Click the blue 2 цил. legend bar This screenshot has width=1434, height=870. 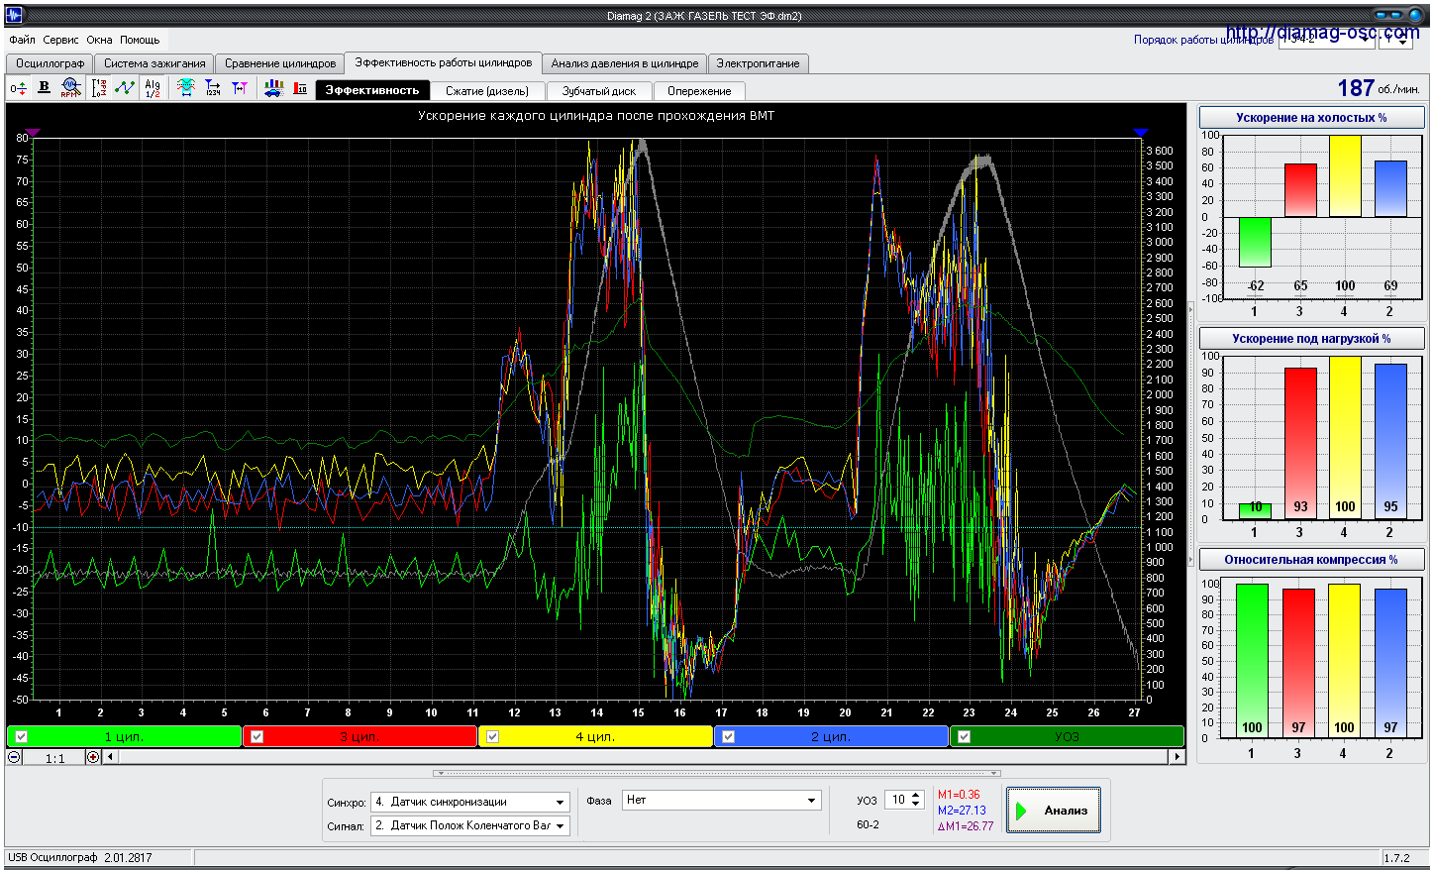point(832,736)
